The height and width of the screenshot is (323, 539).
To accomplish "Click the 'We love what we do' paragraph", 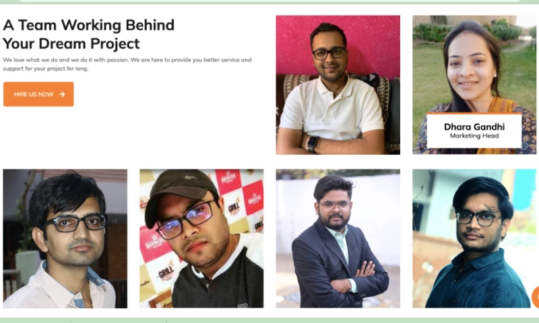I will click(127, 64).
